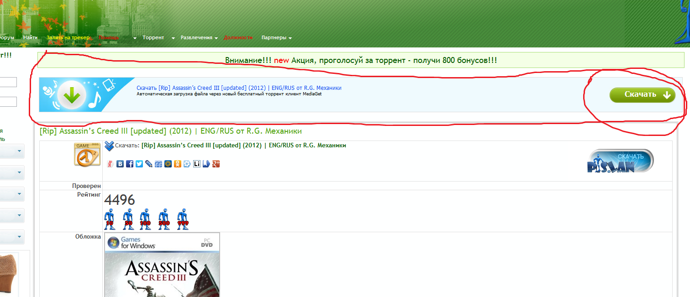
Task: Open the MediaGet Скачать [Rip] Assassin's Creed link
Action: 239,88
